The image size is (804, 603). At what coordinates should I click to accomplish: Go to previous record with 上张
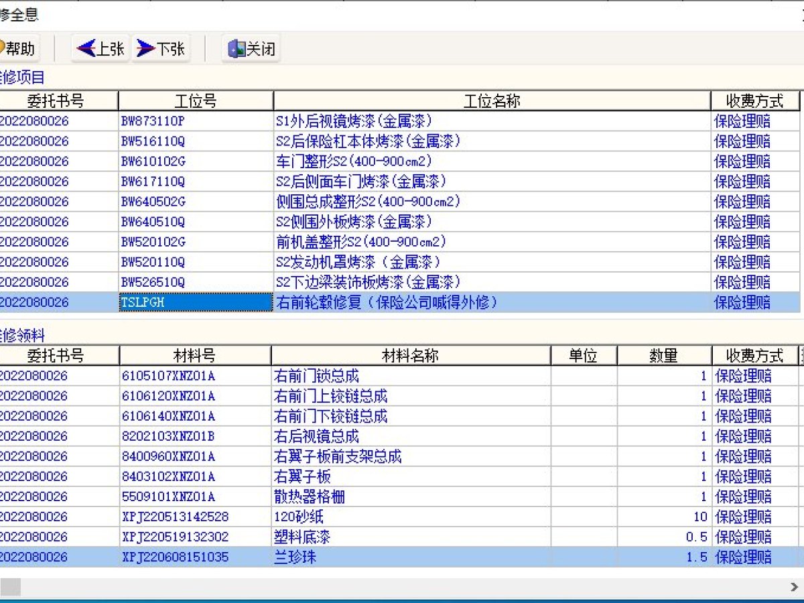[x=100, y=49]
